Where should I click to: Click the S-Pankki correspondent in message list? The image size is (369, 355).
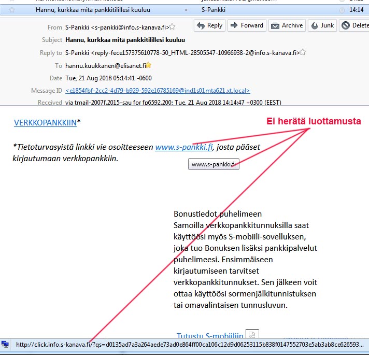[x=214, y=10]
